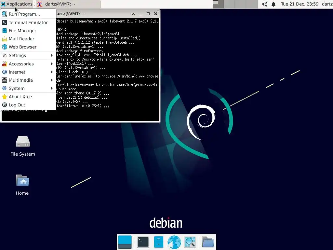Open notifications bell icon
Image resolution: width=333 pixels, height=250 pixels.
(x=273, y=4)
